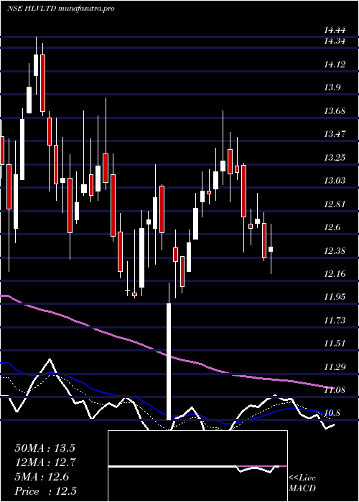Click the '12MA : 12.7' legend entry

tap(45, 463)
